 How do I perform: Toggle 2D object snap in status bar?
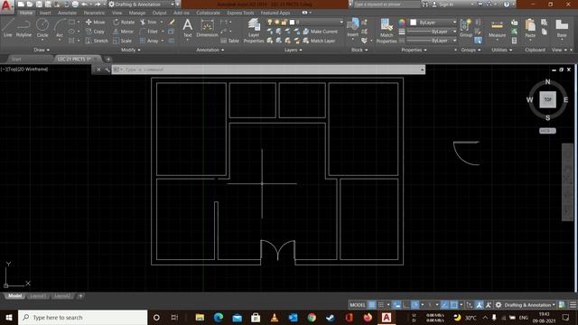(453, 305)
